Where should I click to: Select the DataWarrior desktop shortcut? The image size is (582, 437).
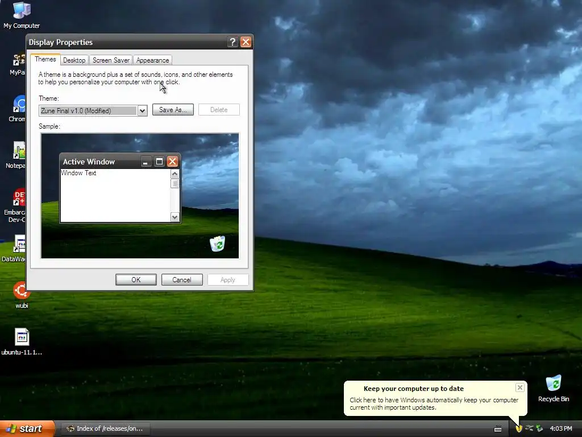(x=15, y=248)
